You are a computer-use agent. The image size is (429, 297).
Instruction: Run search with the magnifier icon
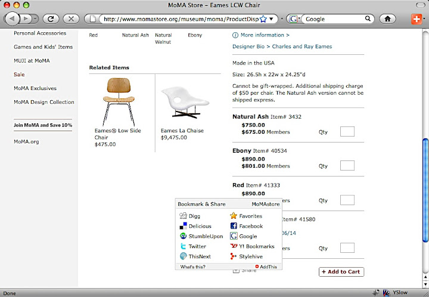pyautogui.click(x=368, y=18)
